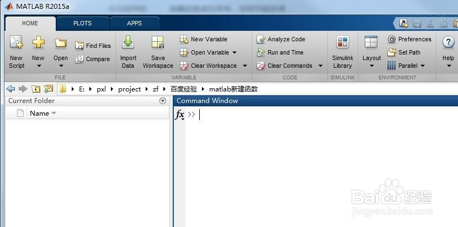Screen dimensions: 458x227
Task: Click the Open folder icon
Action: pos(61,42)
